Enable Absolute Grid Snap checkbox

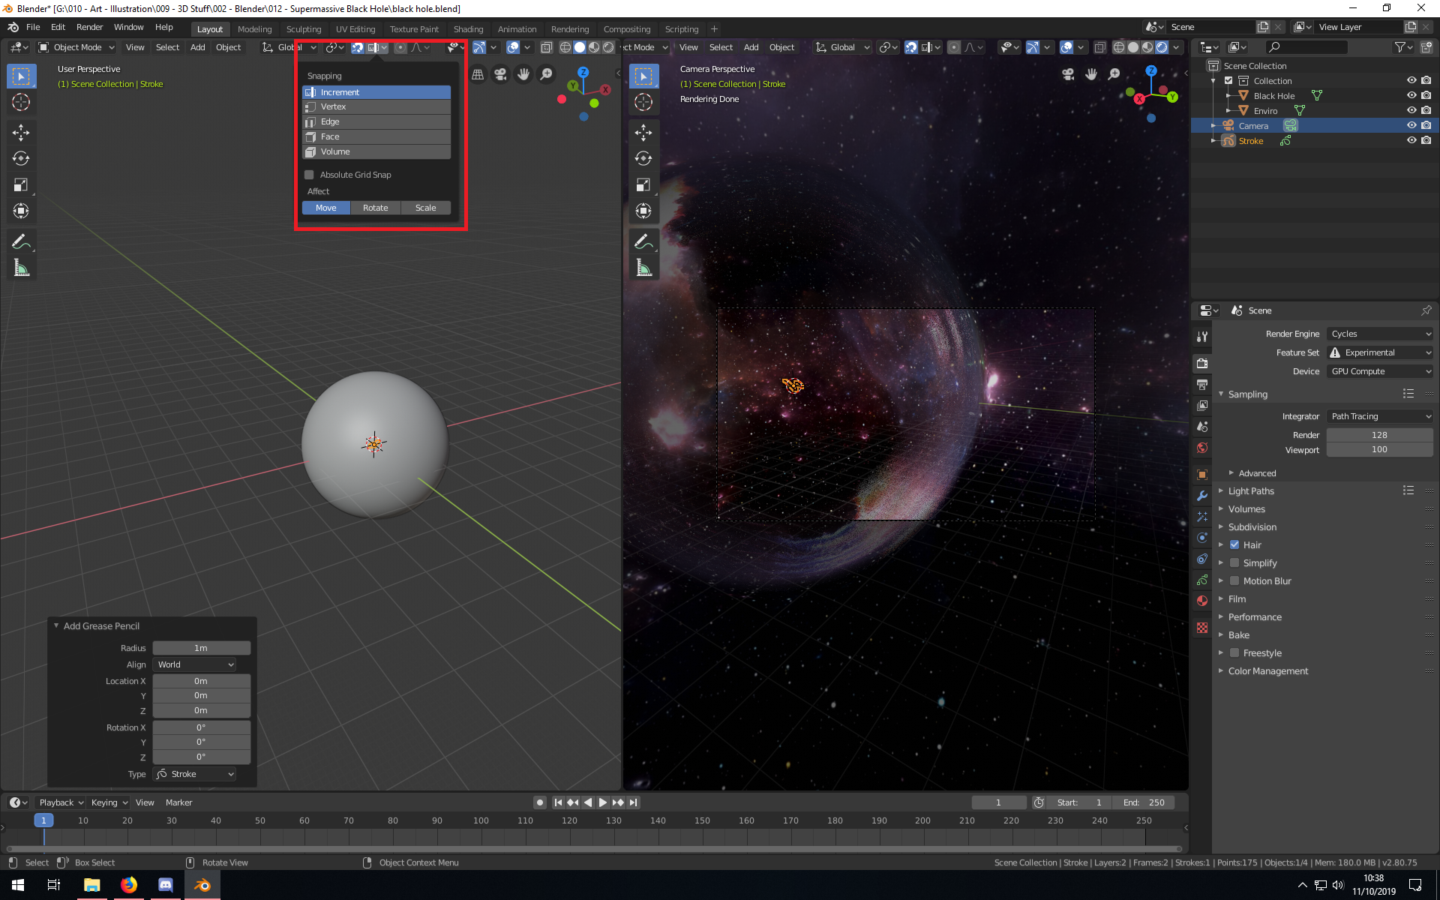(x=309, y=175)
